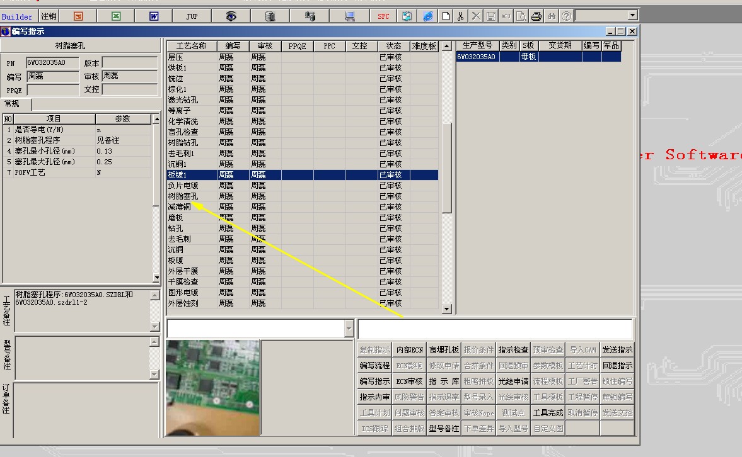This screenshot has height=457, width=742.
Task: Click 型号备注 box scroll-up arrow
Action: tap(154, 342)
